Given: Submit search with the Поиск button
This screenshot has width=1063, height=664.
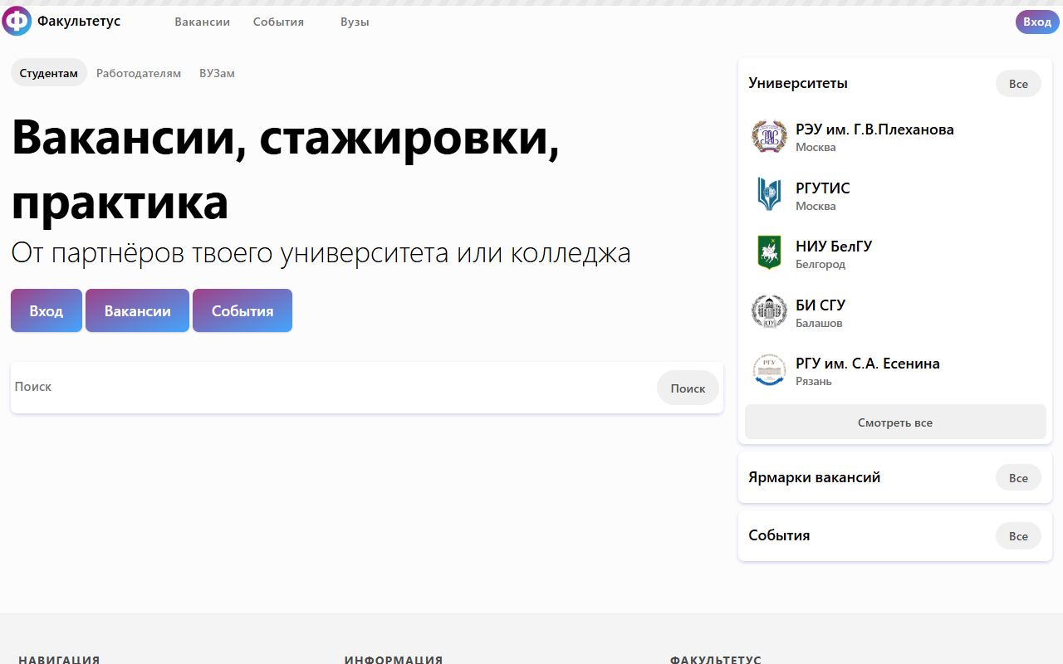Looking at the screenshot, I should pos(688,388).
